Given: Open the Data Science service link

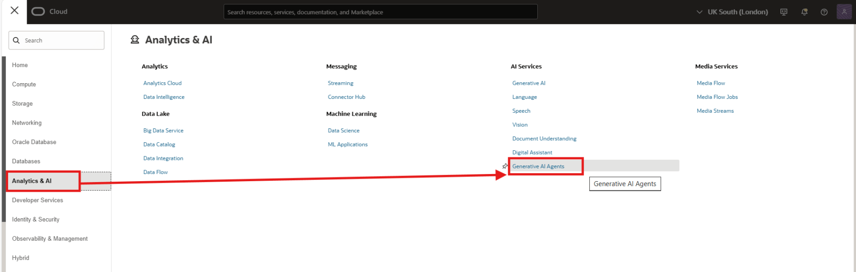Looking at the screenshot, I should point(343,131).
